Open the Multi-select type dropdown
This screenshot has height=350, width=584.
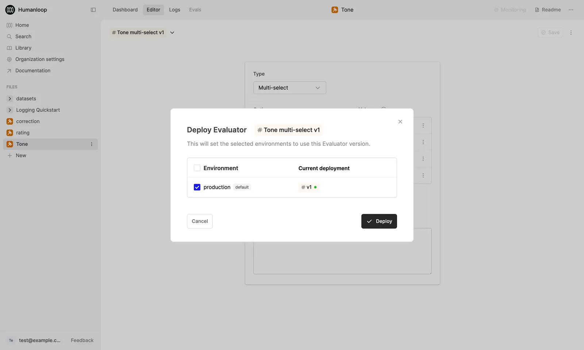pyautogui.click(x=289, y=88)
